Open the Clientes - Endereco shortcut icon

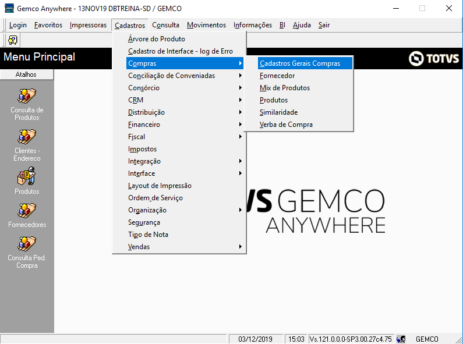(x=27, y=137)
